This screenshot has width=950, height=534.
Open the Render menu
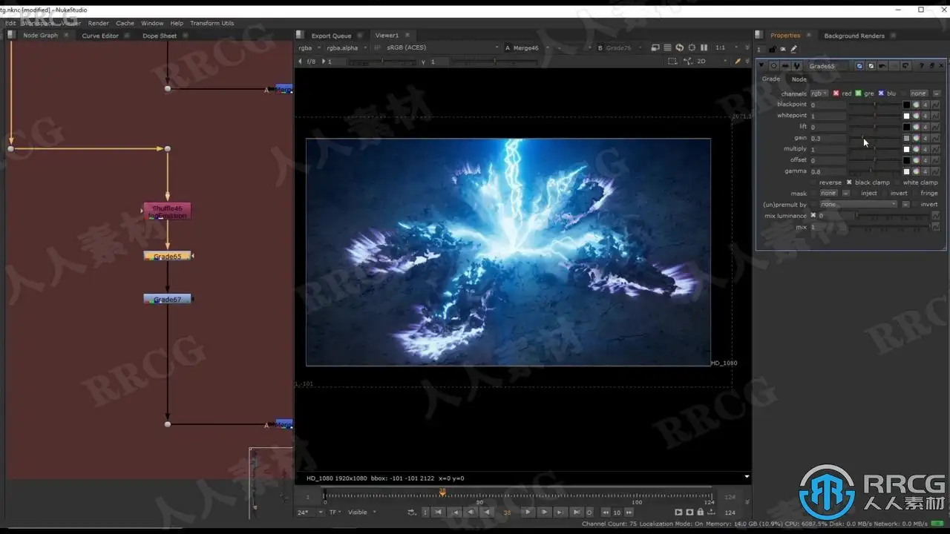pyautogui.click(x=98, y=23)
